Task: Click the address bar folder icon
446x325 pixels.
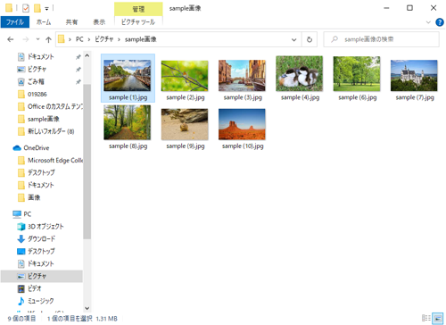Action: 62,39
